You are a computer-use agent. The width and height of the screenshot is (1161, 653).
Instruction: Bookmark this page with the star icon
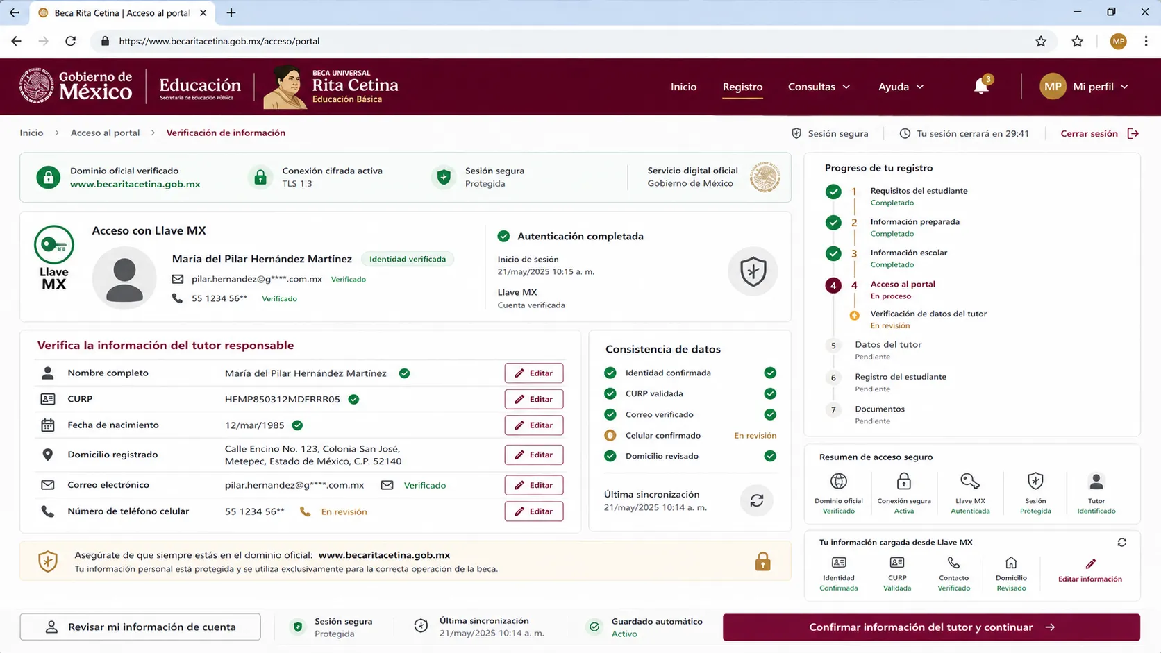(1041, 41)
